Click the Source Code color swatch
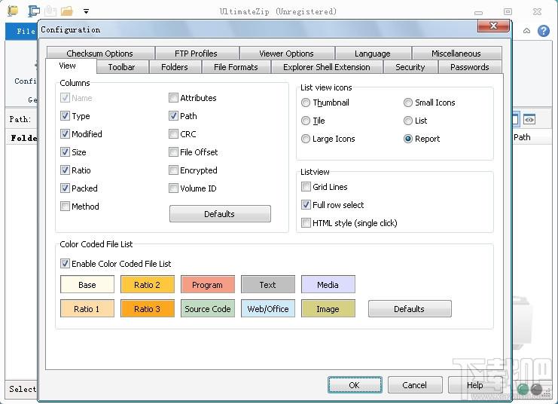This screenshot has width=558, height=404. pyautogui.click(x=208, y=309)
